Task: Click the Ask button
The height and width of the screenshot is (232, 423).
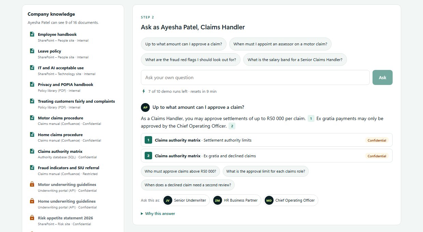Action: [382, 77]
